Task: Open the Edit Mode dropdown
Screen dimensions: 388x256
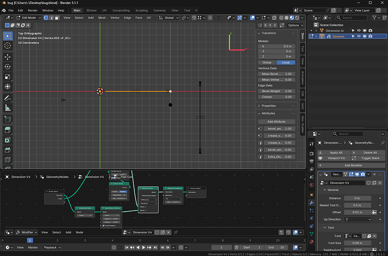Action: [29, 18]
